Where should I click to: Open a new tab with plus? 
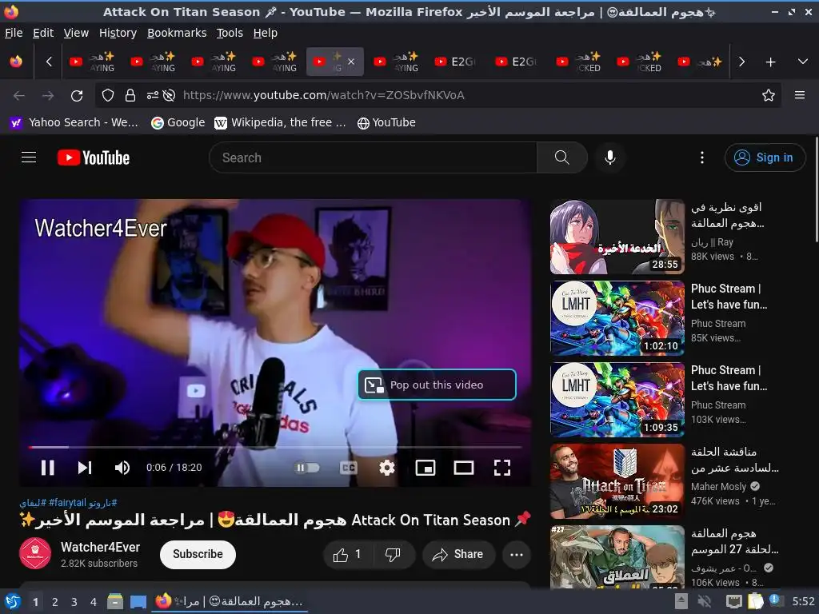(x=770, y=62)
